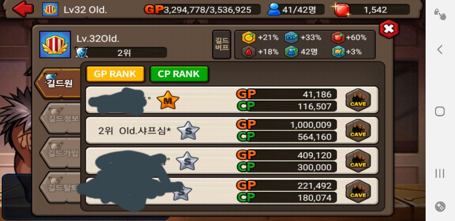Tap the gold coin +21% buff icon
This screenshot has width=455, height=221.
point(249,38)
